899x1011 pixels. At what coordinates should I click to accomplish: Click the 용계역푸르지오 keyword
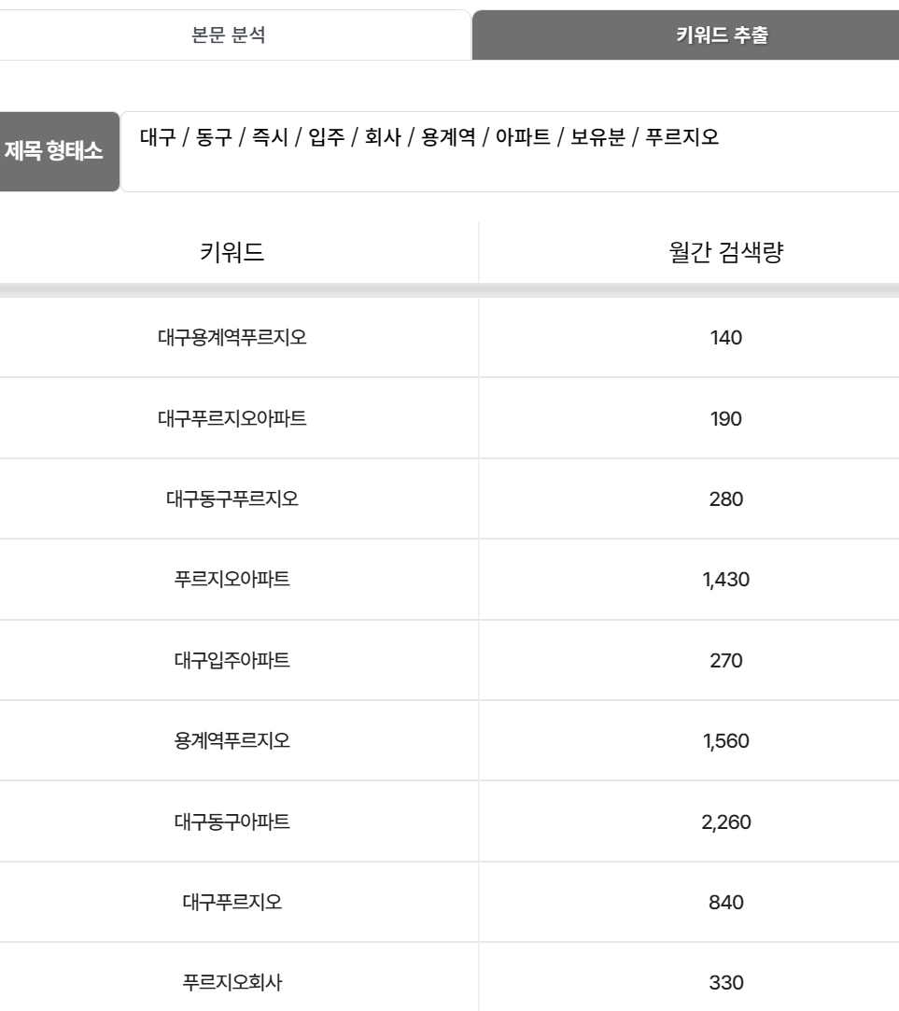coord(232,741)
